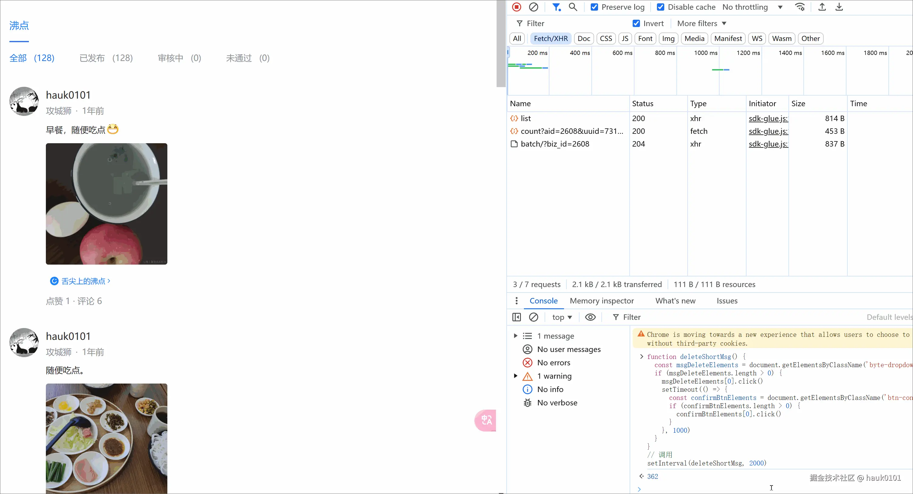Open sdk-glue.js initiator for count request

(x=768, y=131)
